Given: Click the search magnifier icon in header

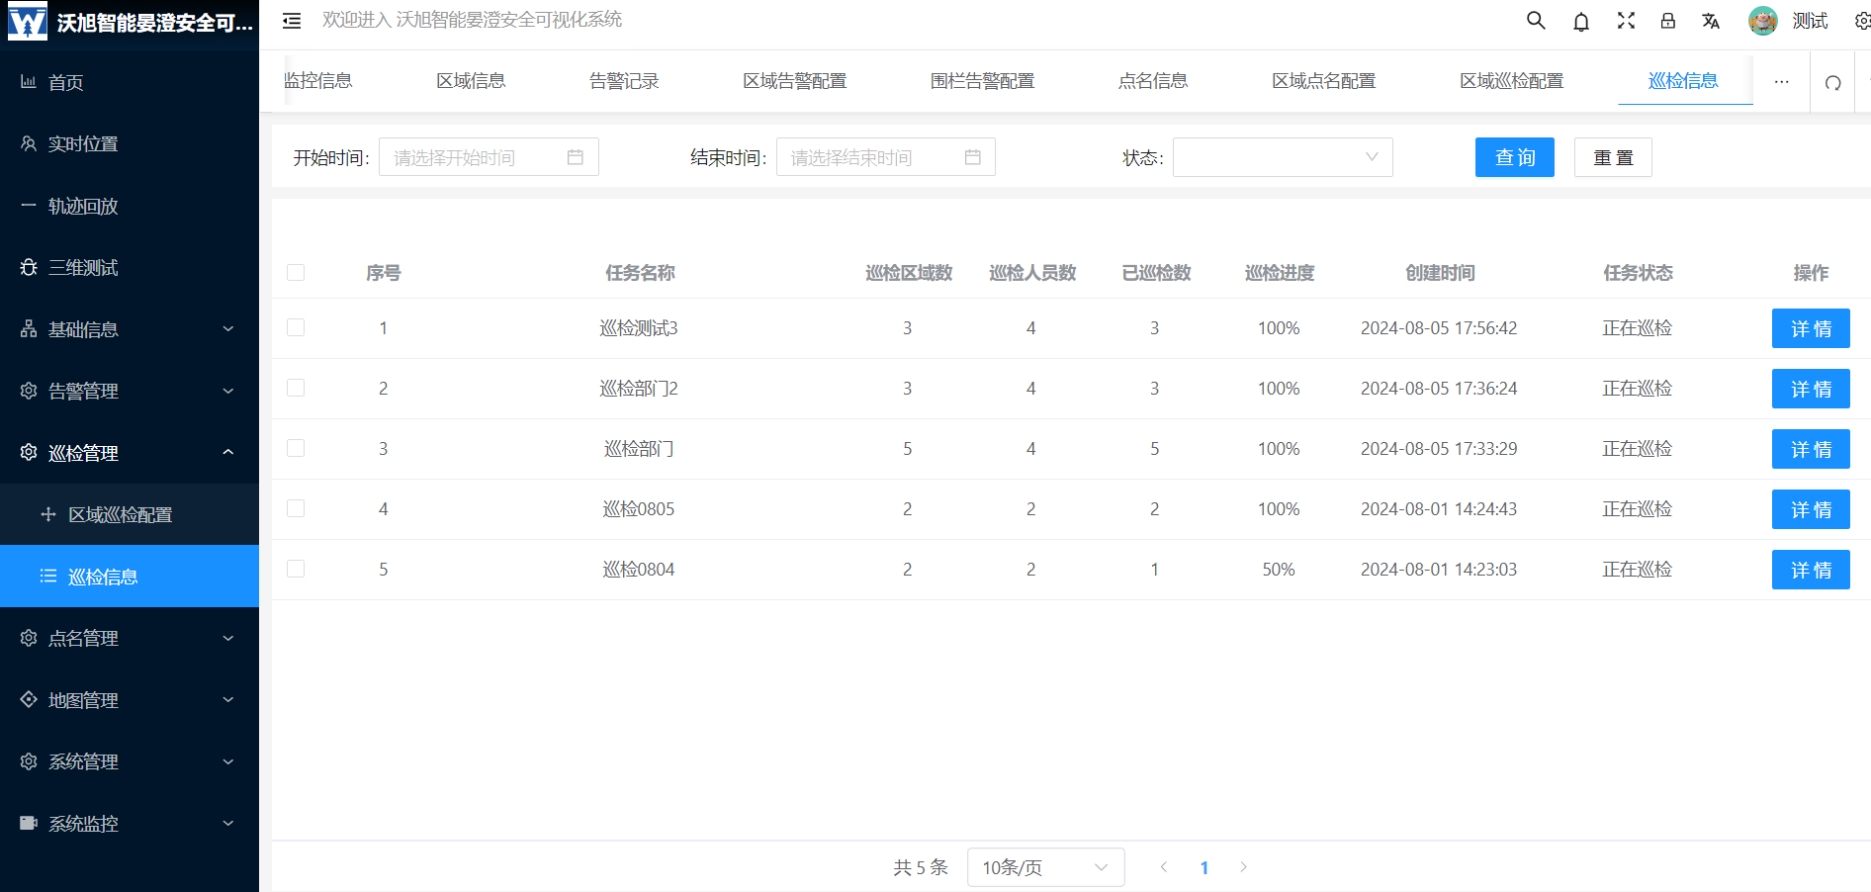Looking at the screenshot, I should click(x=1535, y=21).
